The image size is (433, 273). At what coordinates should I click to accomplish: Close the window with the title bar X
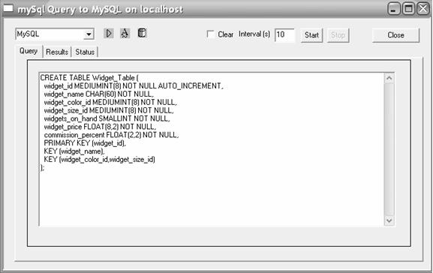[423, 8]
